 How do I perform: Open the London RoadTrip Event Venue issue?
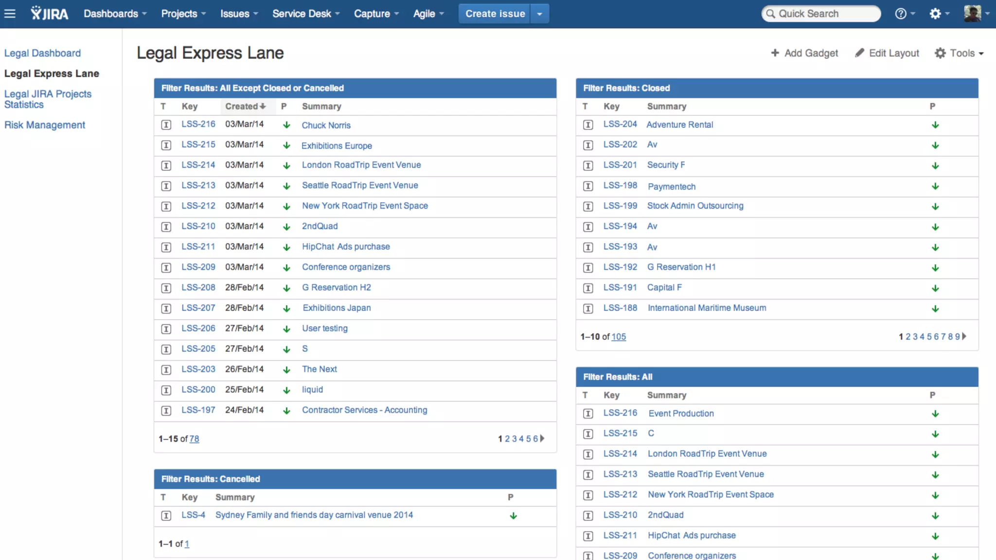click(361, 165)
